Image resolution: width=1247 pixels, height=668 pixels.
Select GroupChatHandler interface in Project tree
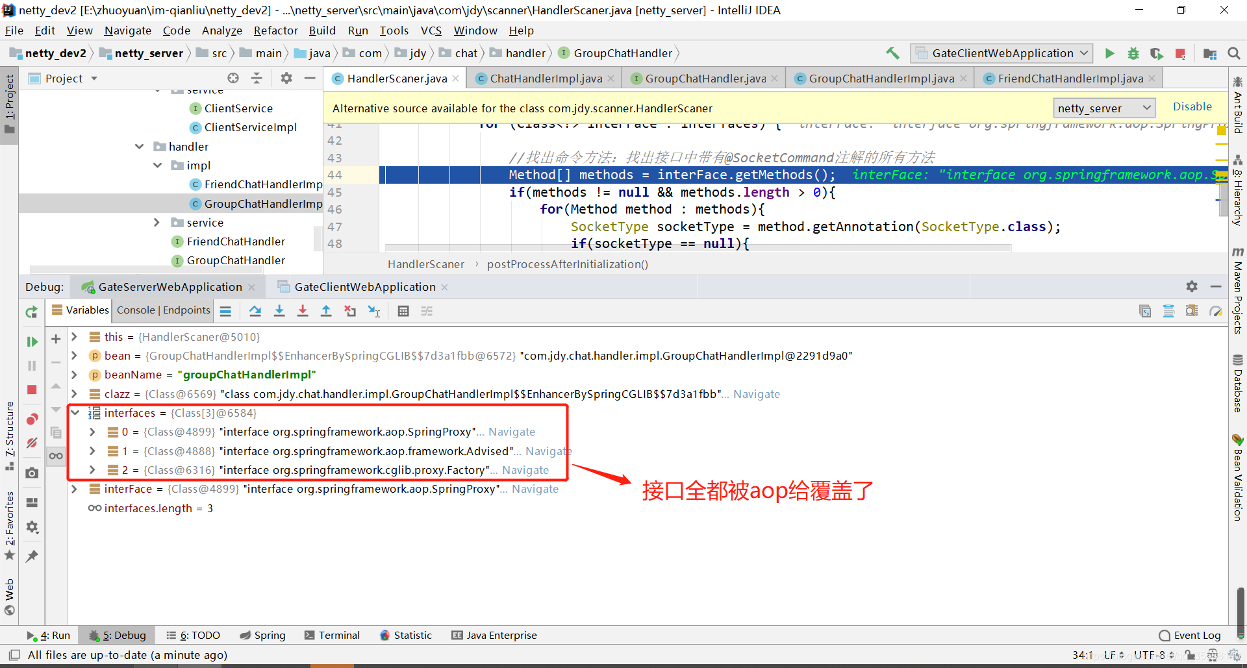pos(236,260)
